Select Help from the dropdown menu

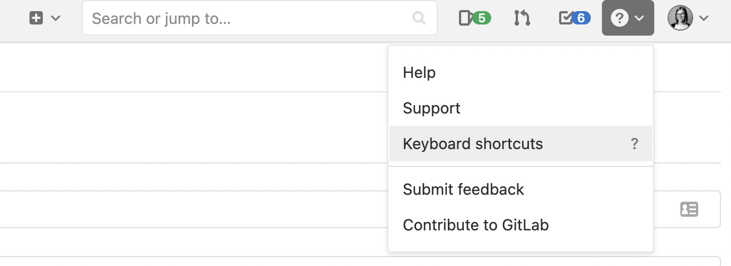click(x=419, y=73)
